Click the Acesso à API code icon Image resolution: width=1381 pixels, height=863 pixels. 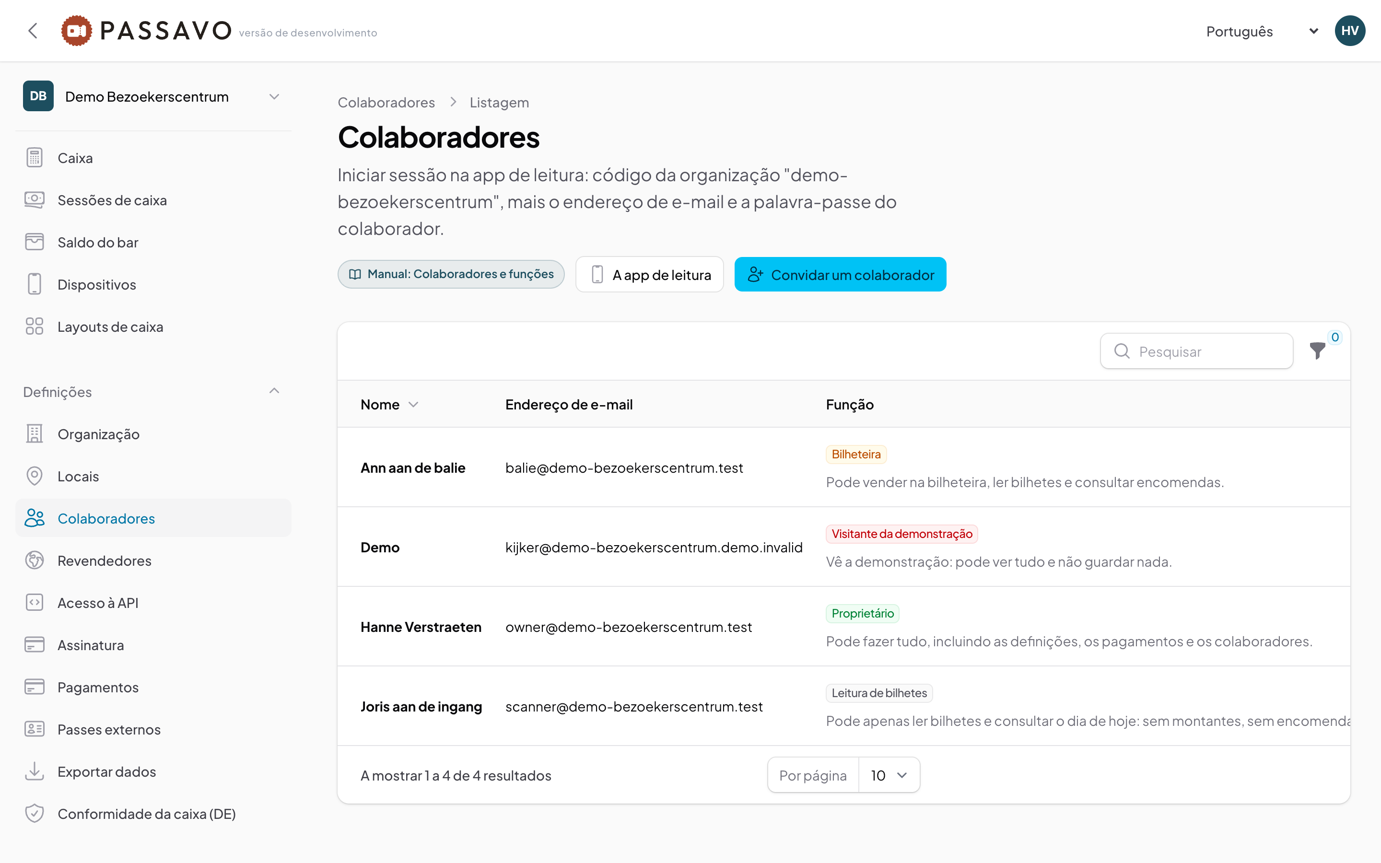[x=34, y=603]
